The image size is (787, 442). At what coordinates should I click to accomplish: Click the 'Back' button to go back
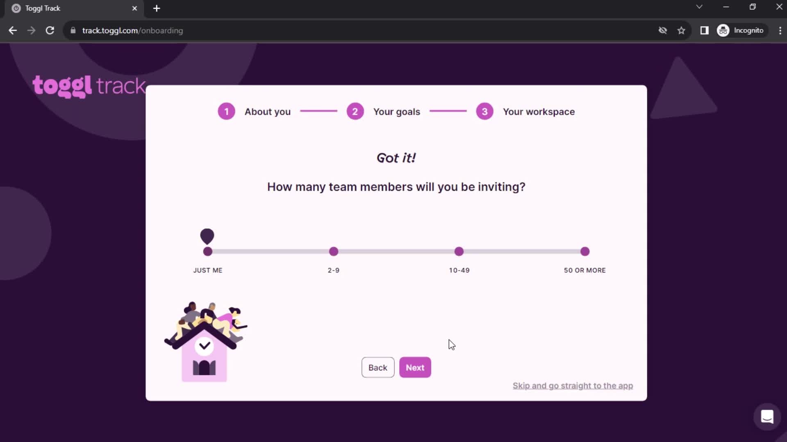coord(378,368)
